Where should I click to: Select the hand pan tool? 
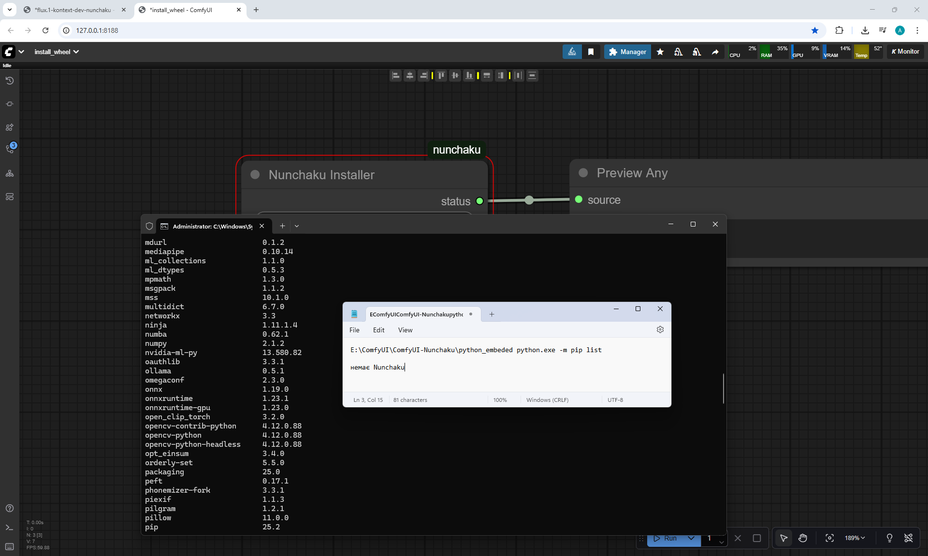pos(803,538)
